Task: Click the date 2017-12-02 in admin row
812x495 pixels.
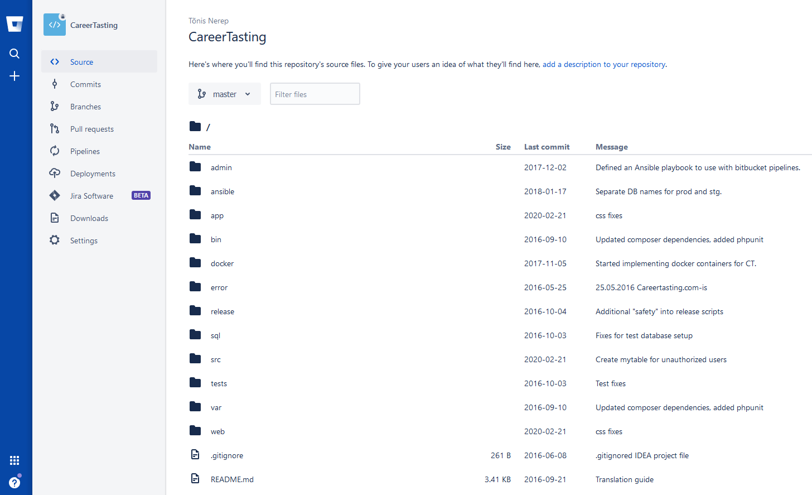Action: [x=545, y=167]
